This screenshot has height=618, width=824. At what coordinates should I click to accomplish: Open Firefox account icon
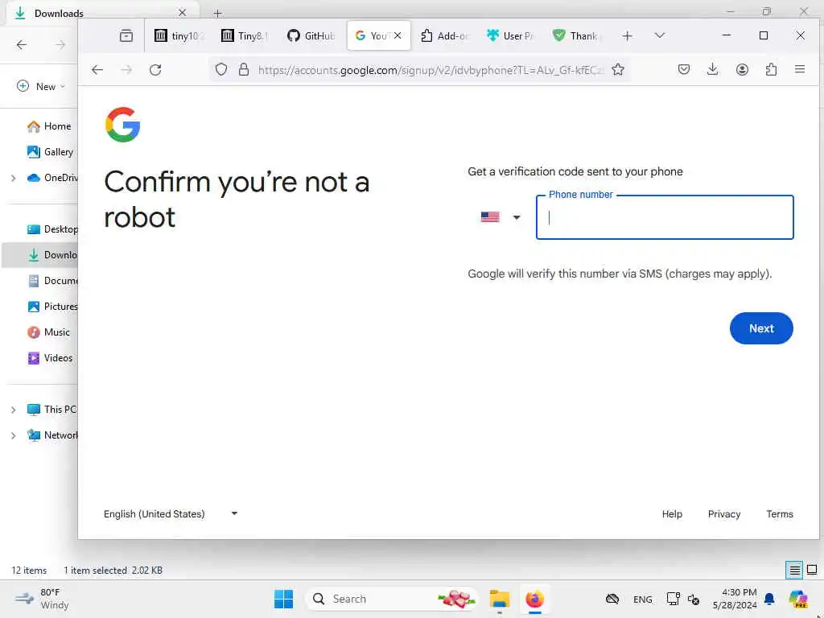742,69
